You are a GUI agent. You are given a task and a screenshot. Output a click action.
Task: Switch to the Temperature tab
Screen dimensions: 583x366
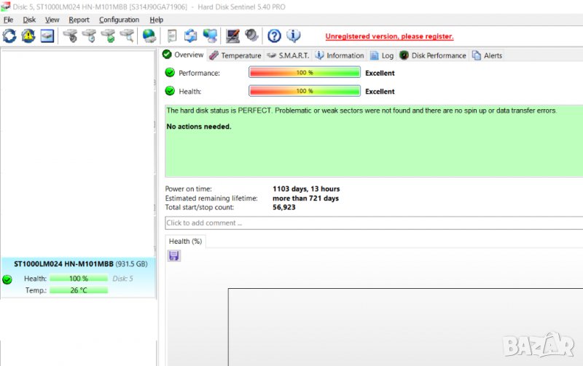[235, 55]
